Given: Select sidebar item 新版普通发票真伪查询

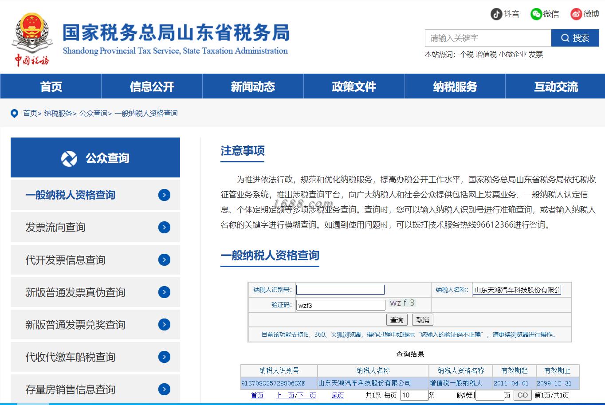Looking at the screenshot, I should point(95,292).
